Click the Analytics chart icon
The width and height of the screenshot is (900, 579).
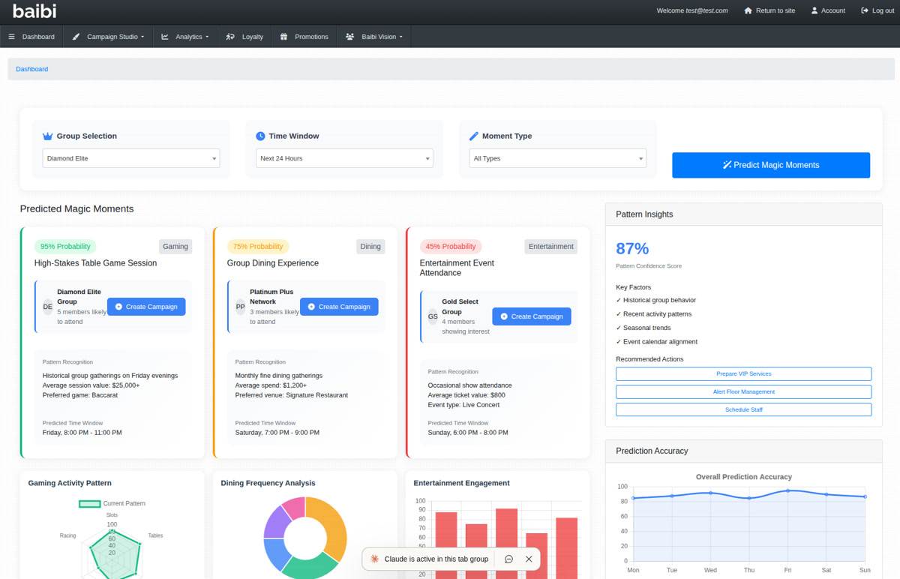coord(165,37)
